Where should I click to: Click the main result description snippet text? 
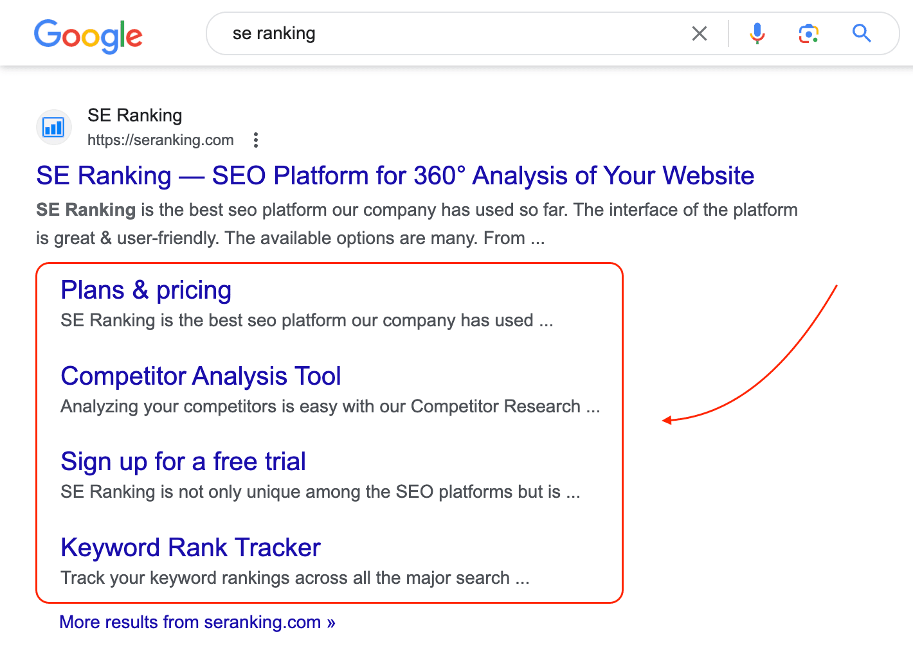click(417, 224)
